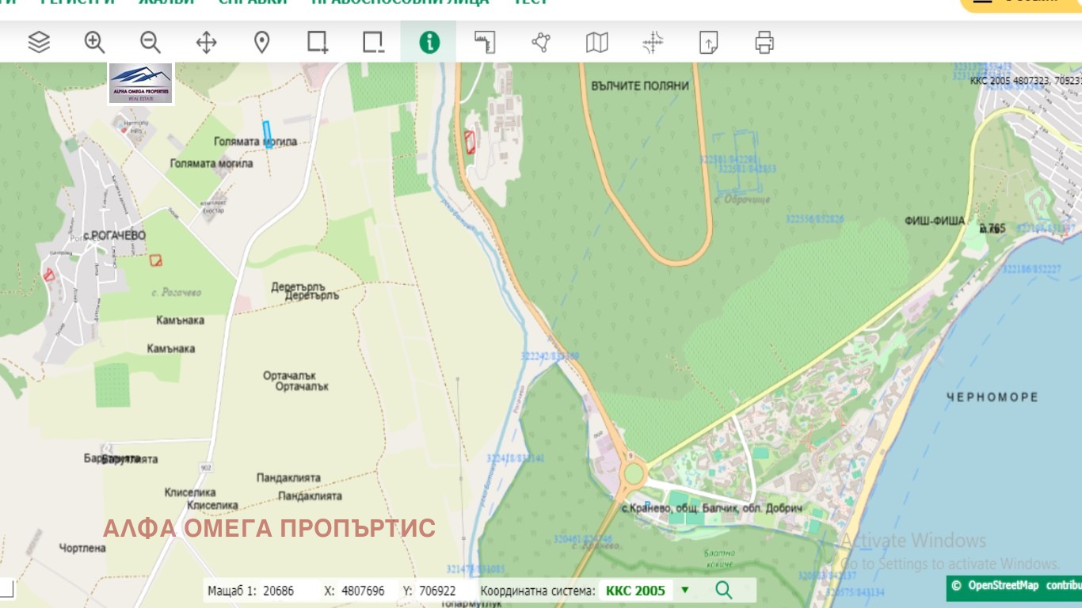Pick the draw polygon tool
Image resolution: width=1082 pixels, height=608 pixels.
click(541, 42)
